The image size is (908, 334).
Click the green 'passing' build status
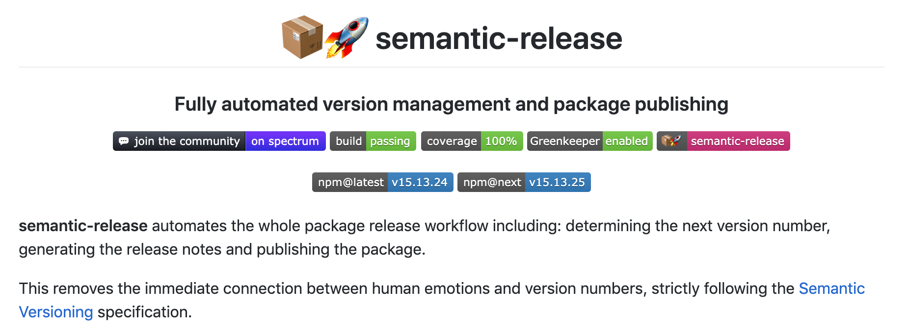pyautogui.click(x=390, y=141)
